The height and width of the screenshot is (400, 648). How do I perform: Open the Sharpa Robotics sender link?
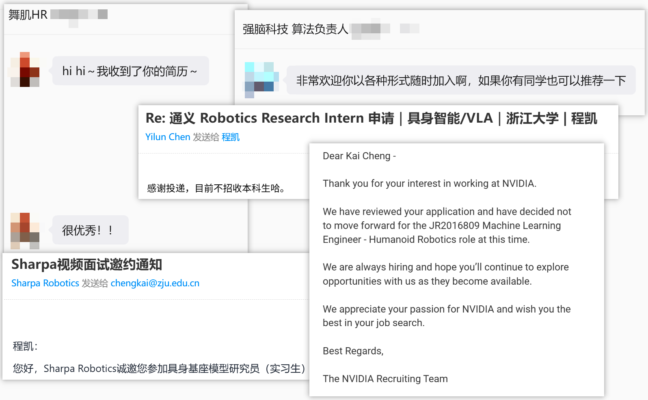(45, 283)
